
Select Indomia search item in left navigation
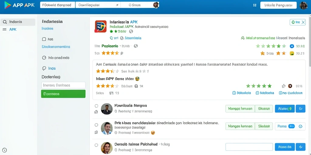(x=18, y=22)
